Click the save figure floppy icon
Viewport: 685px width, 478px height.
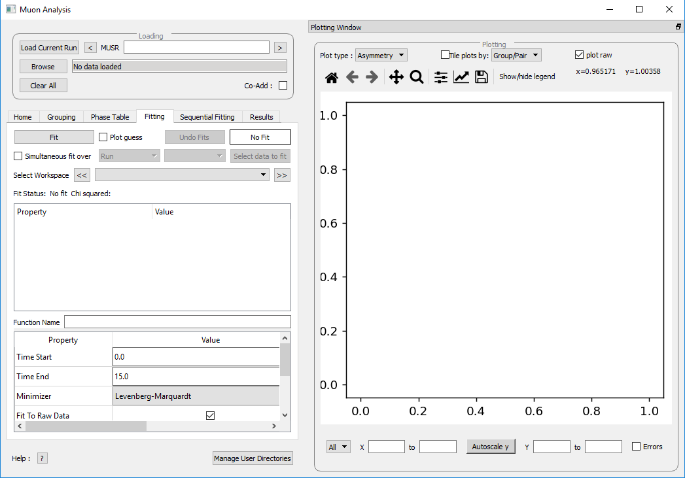coord(482,77)
